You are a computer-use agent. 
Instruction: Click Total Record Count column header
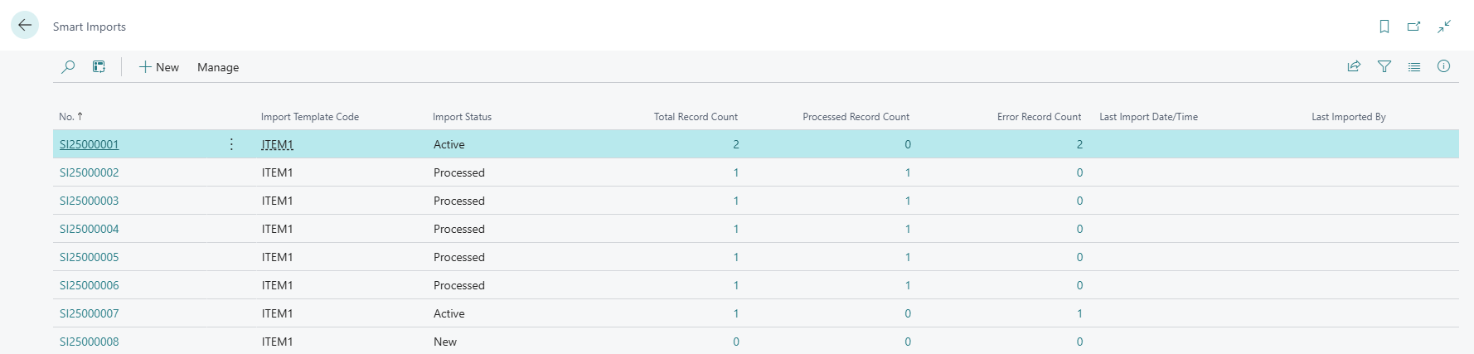(696, 117)
